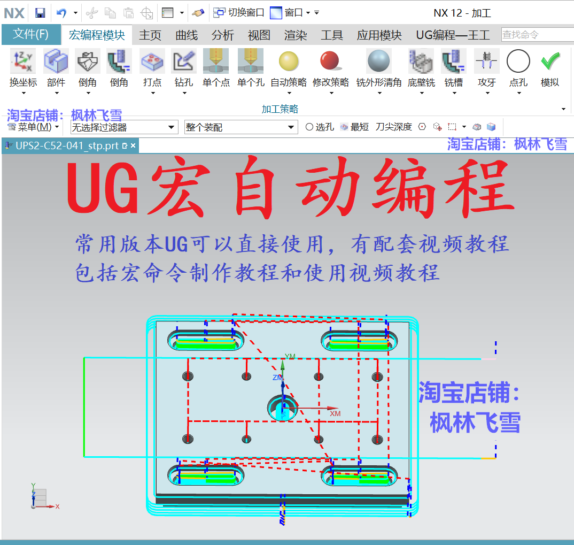
Task: Click the 部件 part icon
Action: pyautogui.click(x=56, y=61)
